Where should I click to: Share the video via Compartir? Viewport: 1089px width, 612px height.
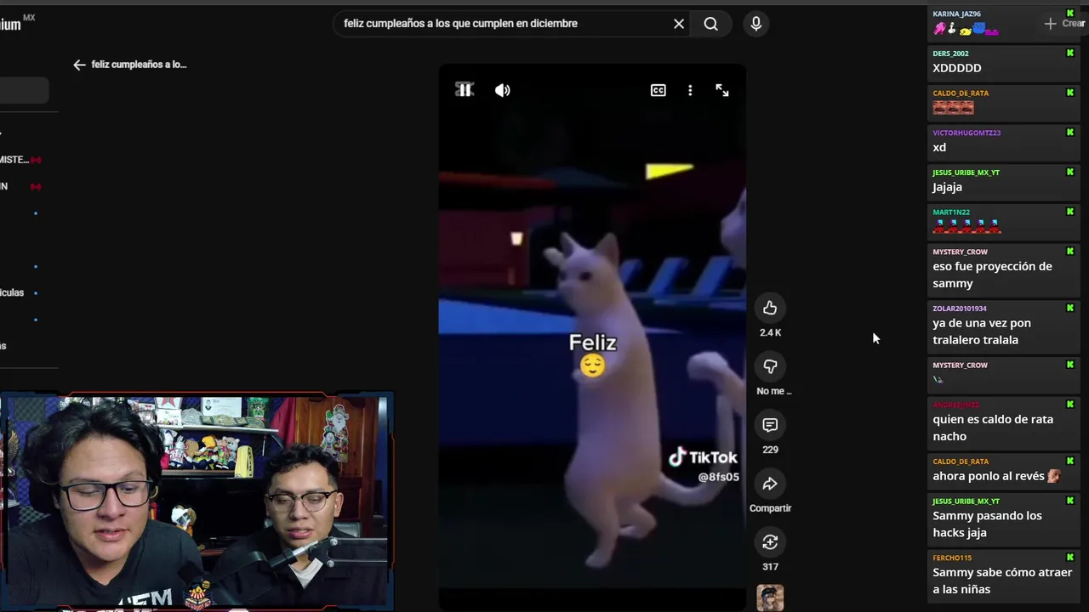click(770, 484)
